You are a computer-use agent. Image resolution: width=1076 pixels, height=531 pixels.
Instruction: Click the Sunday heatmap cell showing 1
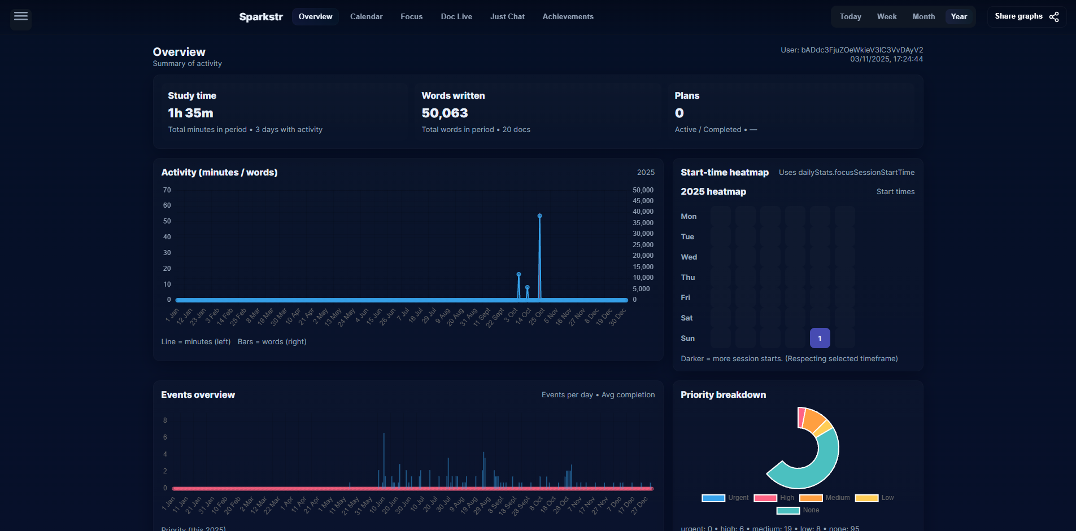[820, 338]
